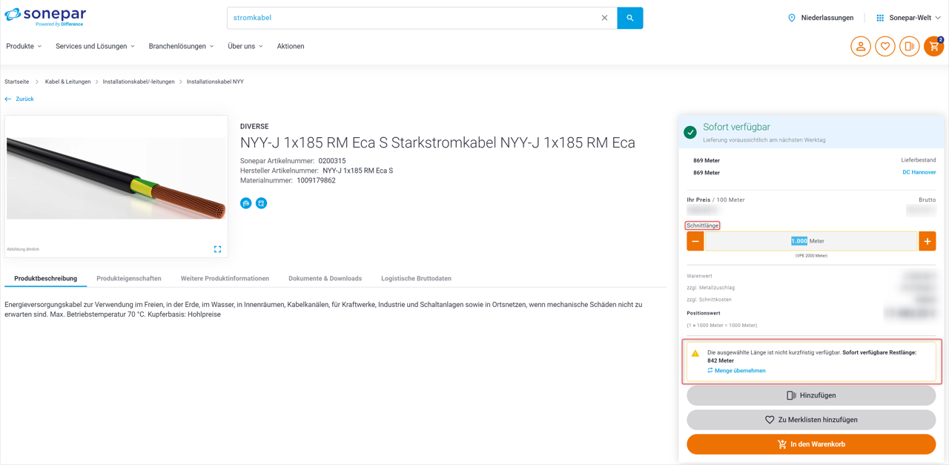Click Menge übernehmen link
Viewport: 949px width, 465px height.
740,371
